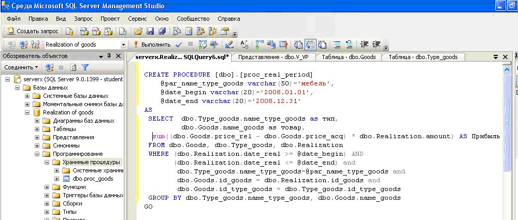Display the estimated execution plan
This screenshot has height=220, width=518.
pyautogui.click(x=203, y=45)
